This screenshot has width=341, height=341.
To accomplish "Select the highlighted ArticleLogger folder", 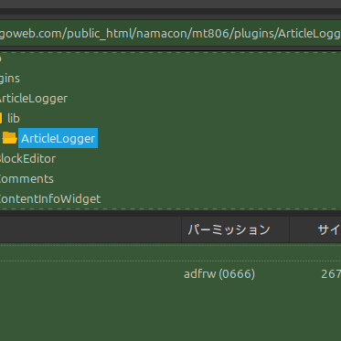I will click(x=58, y=138).
